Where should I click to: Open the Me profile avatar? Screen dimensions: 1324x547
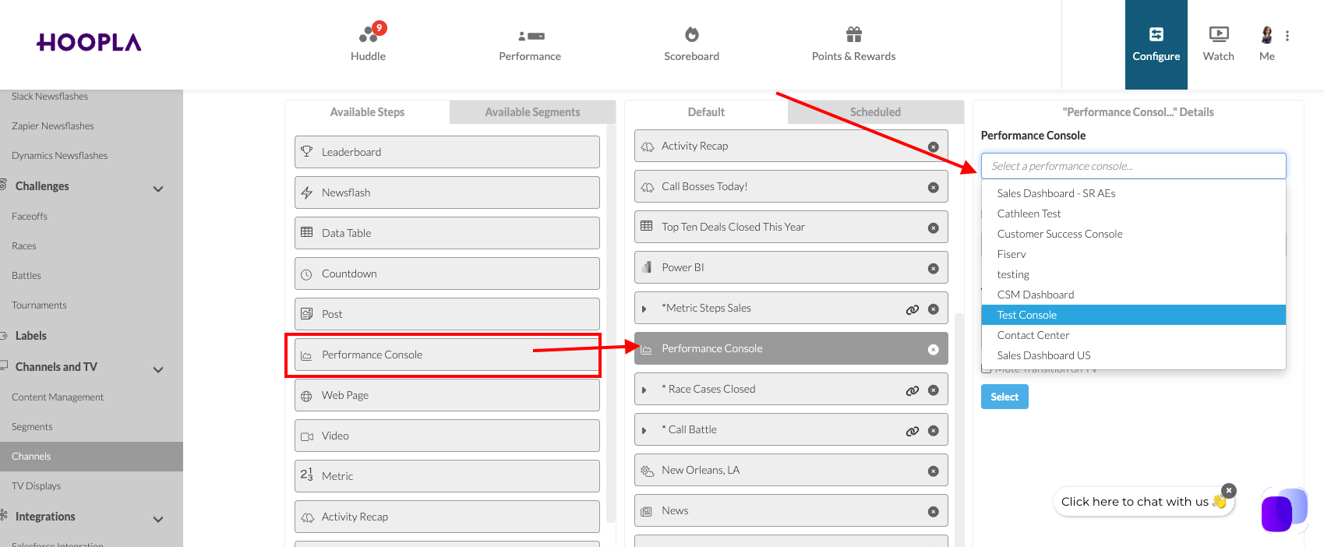pyautogui.click(x=1267, y=34)
